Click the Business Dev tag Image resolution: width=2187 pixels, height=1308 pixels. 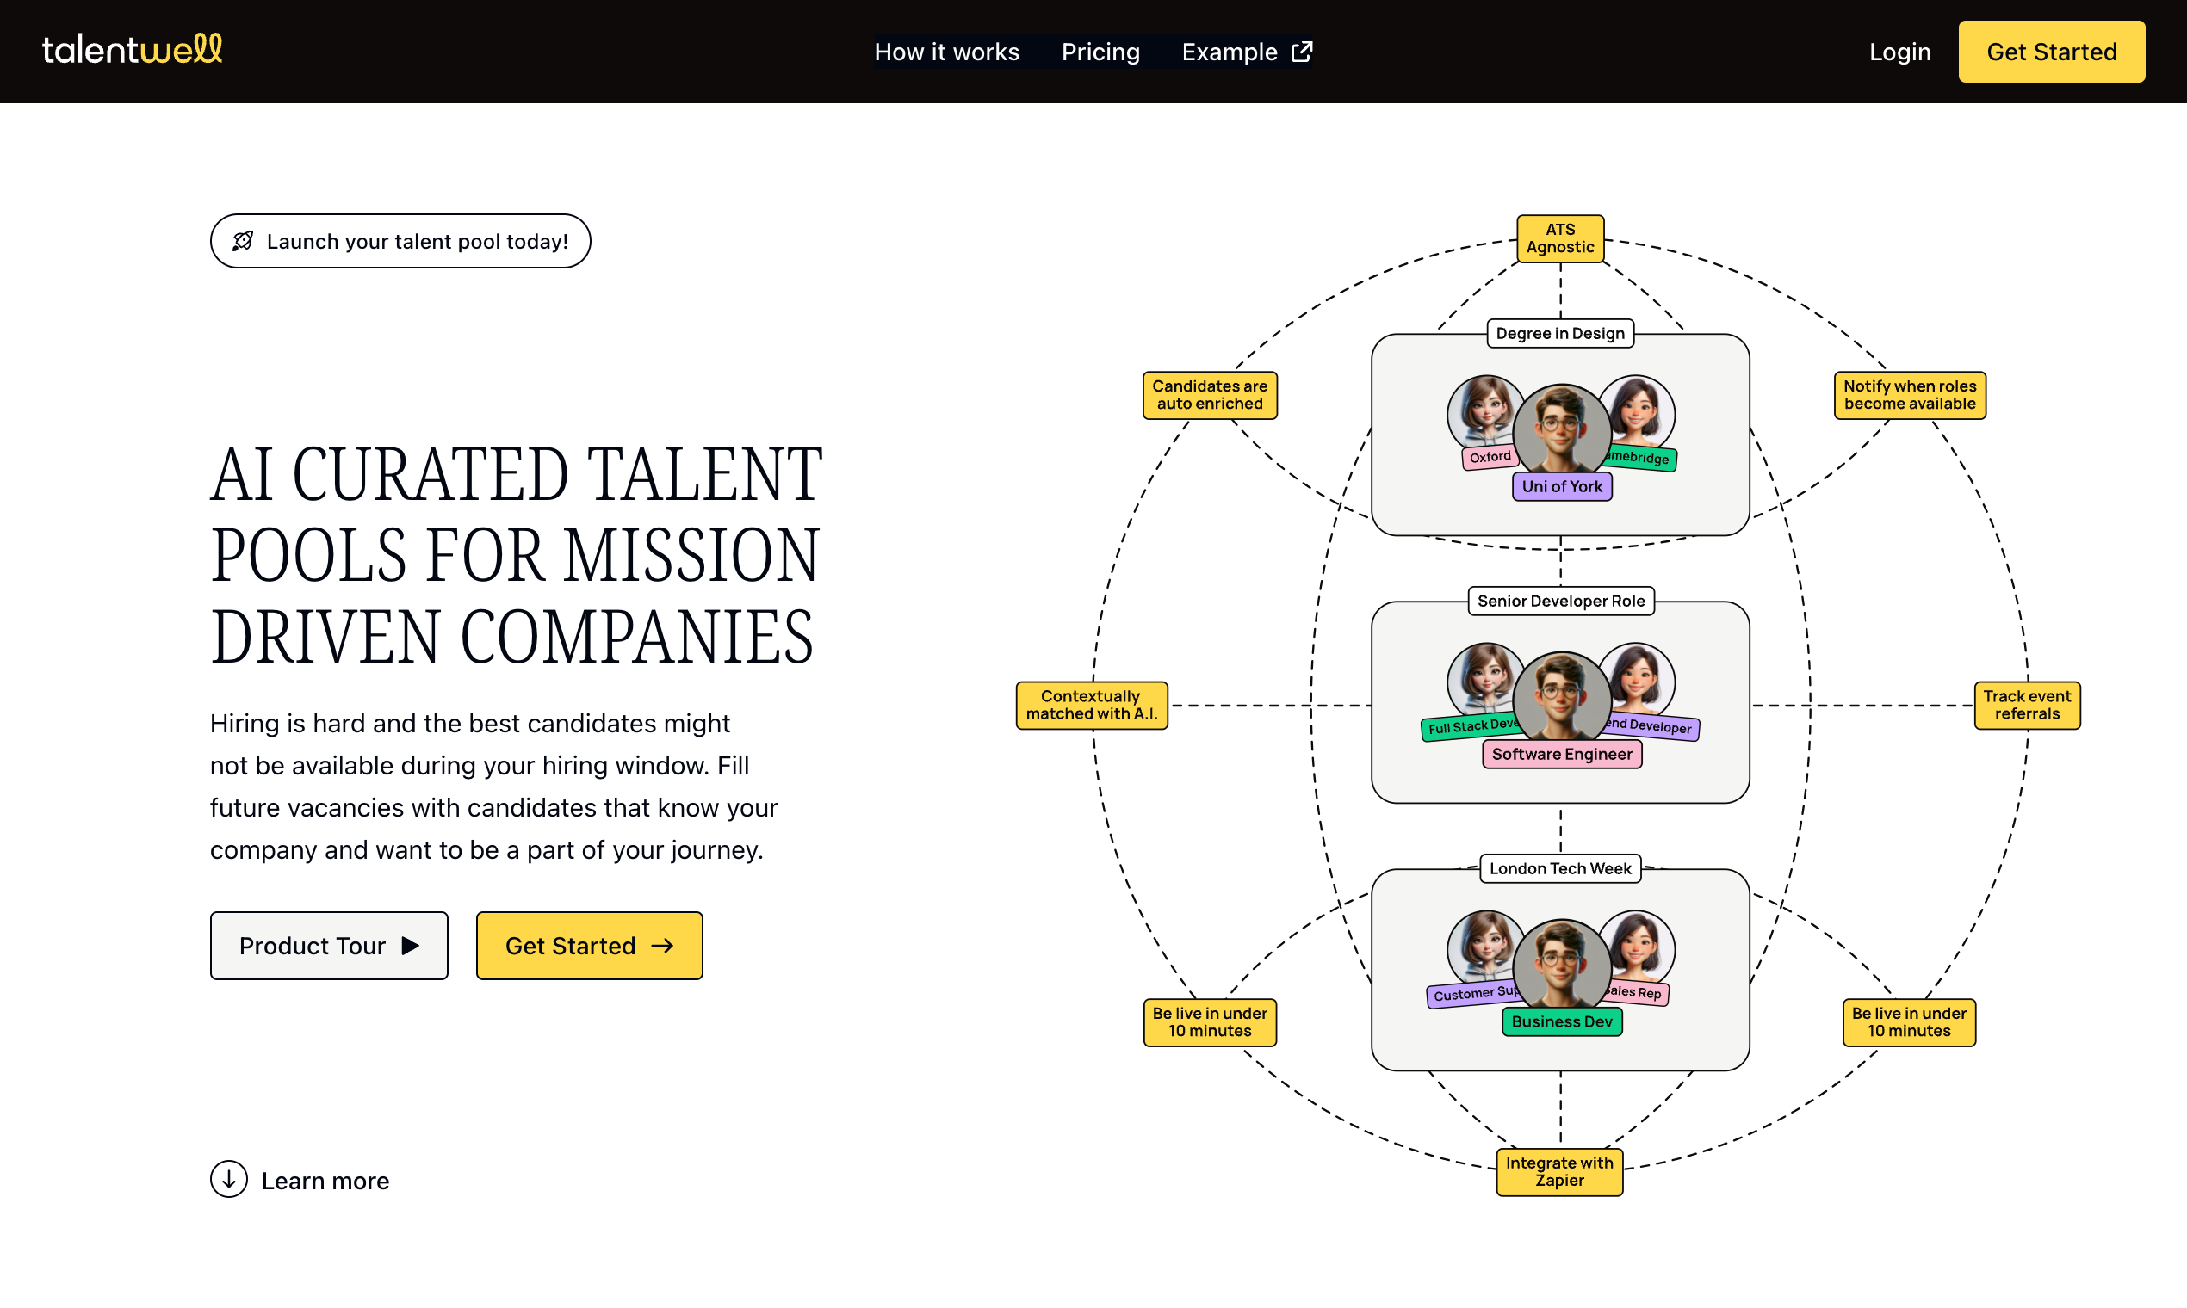click(x=1562, y=1021)
